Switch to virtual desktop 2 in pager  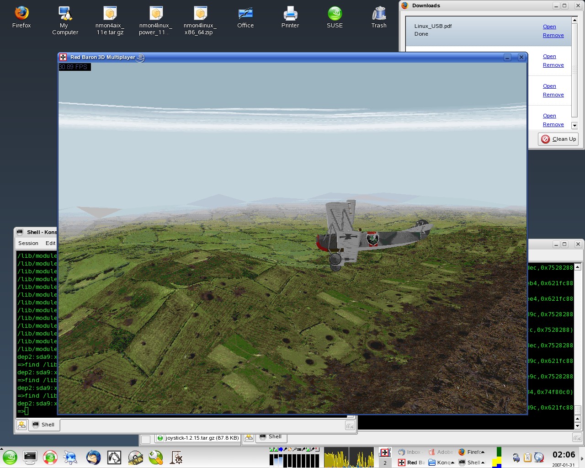385,463
